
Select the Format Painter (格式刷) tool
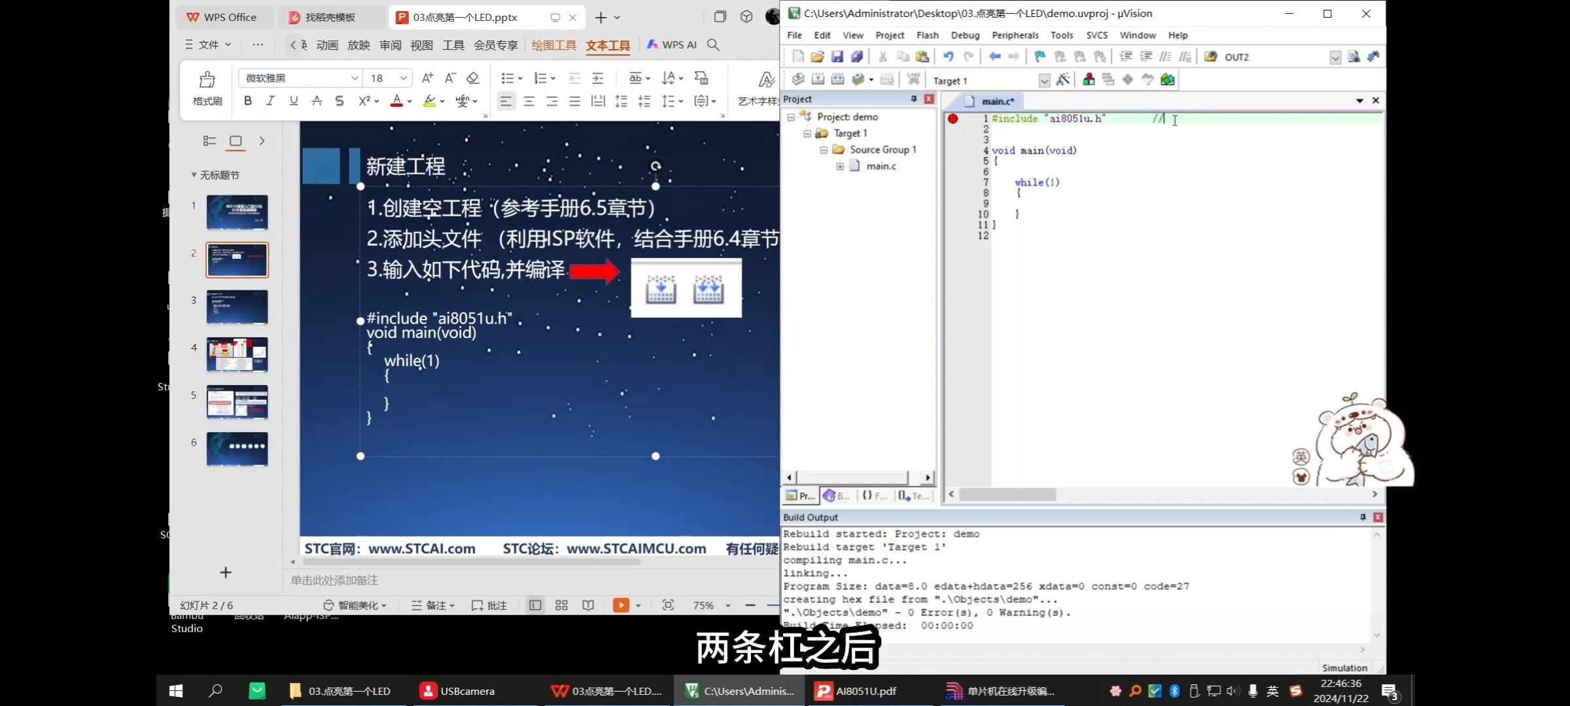pyautogui.click(x=206, y=88)
